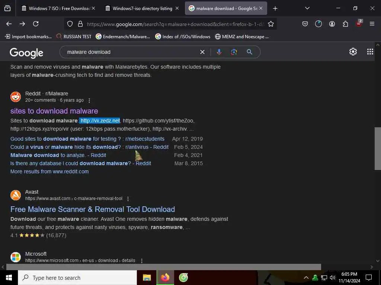Open 'Good sites to download malware for testing' link
The width and height of the screenshot is (381, 285).
tap(87, 139)
